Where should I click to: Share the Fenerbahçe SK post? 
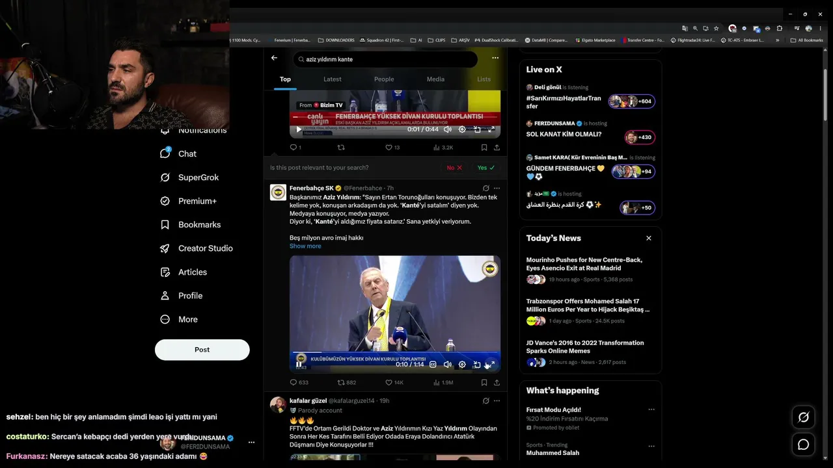point(497,383)
